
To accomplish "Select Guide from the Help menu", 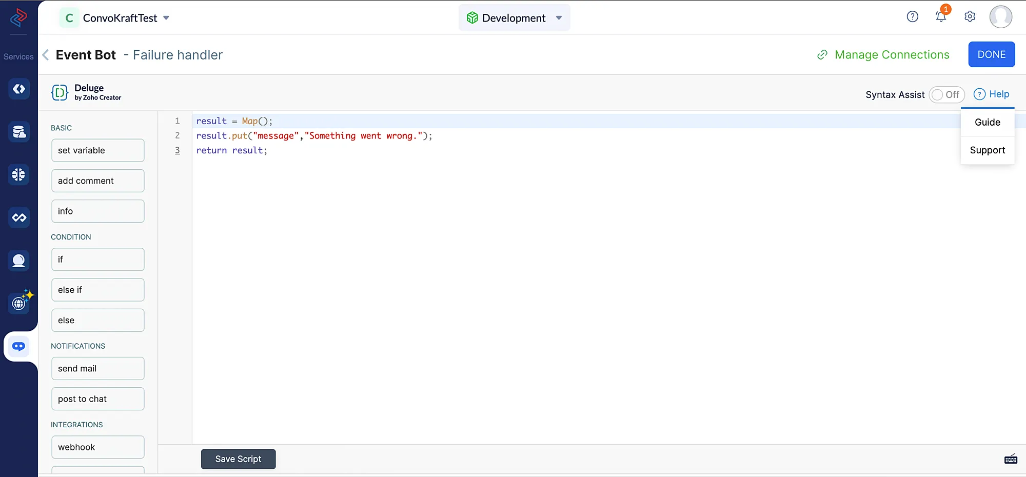I will pyautogui.click(x=987, y=122).
